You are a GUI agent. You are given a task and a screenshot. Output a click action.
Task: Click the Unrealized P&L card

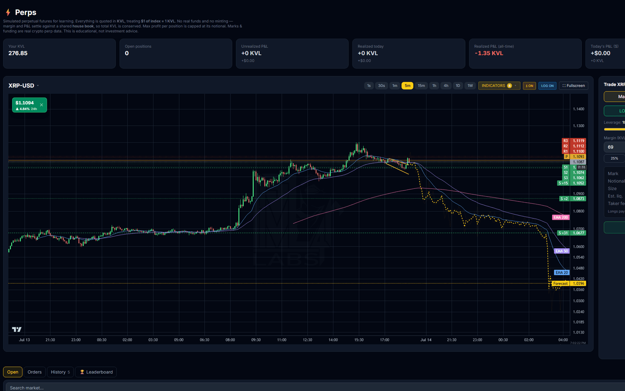coord(292,54)
